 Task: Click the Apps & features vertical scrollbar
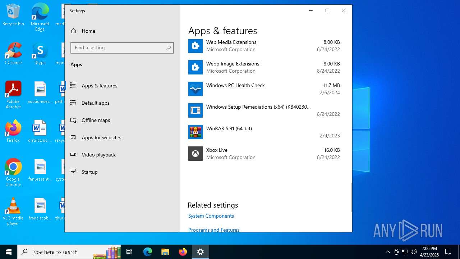point(351,197)
